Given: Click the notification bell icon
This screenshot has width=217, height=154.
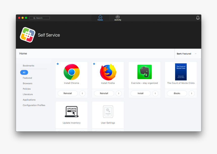Looking at the screenshot, I should click(198, 18).
